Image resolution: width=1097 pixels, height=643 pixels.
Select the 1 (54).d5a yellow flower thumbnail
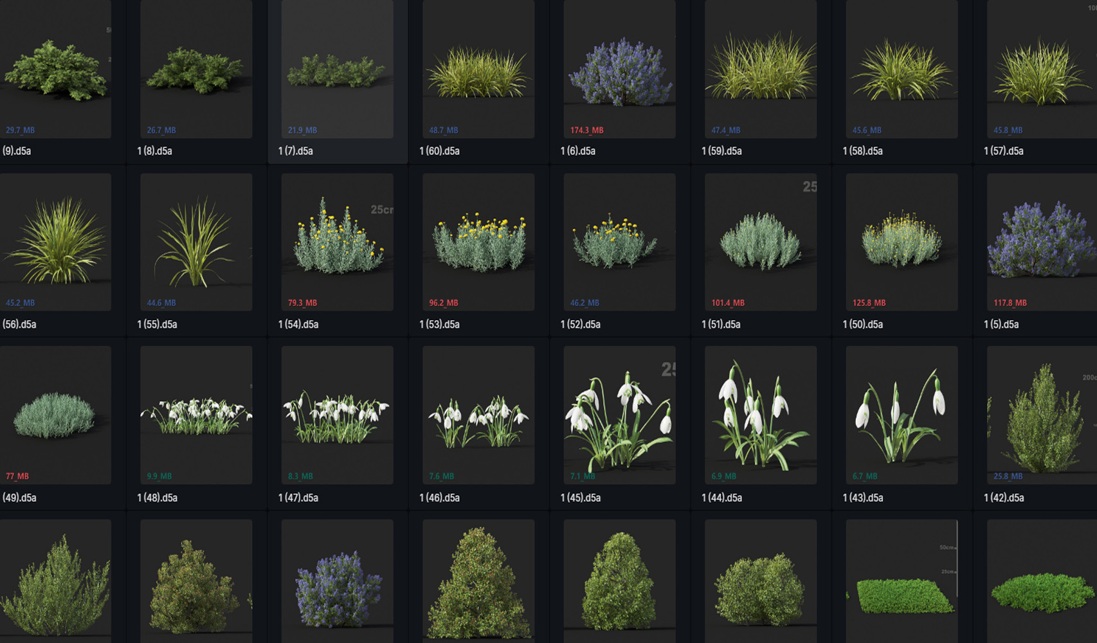338,242
